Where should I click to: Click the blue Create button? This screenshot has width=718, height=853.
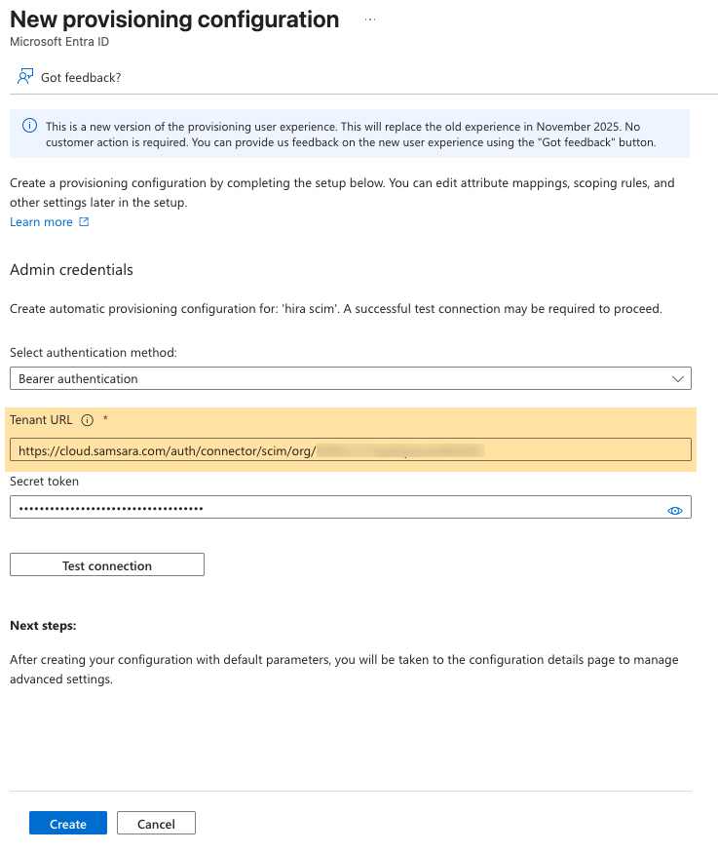click(68, 824)
